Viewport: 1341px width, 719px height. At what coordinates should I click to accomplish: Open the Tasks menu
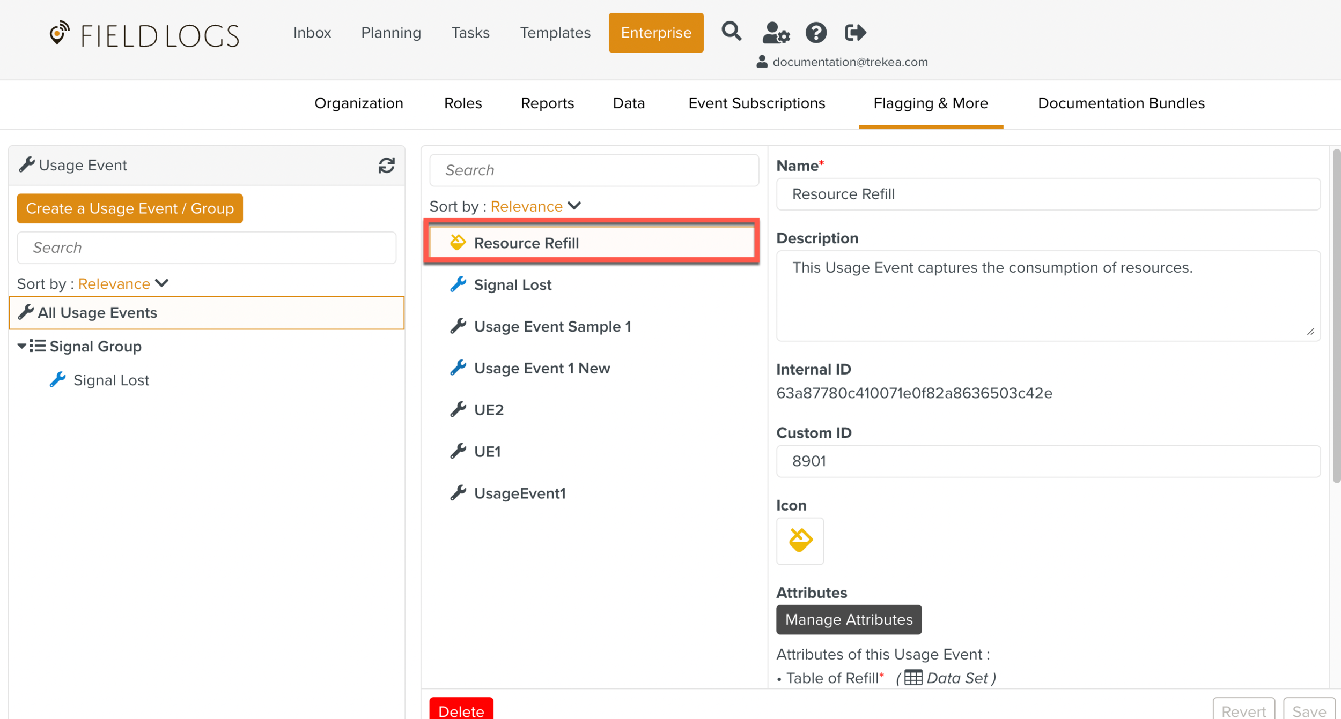tap(470, 33)
